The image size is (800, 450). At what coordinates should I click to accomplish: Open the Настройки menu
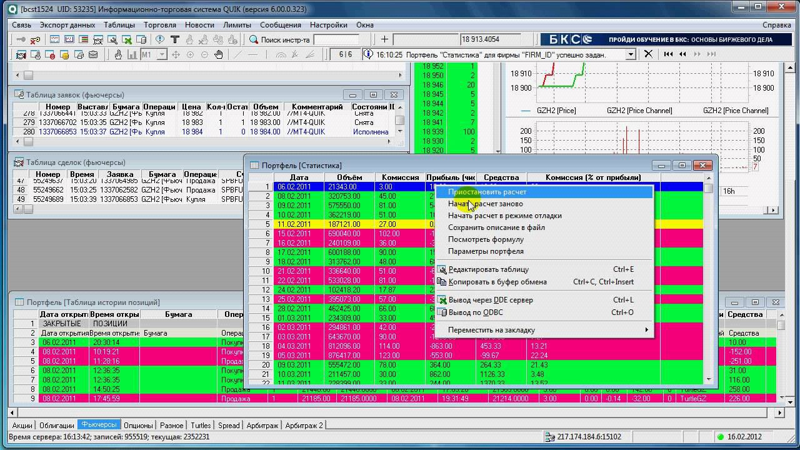(328, 25)
